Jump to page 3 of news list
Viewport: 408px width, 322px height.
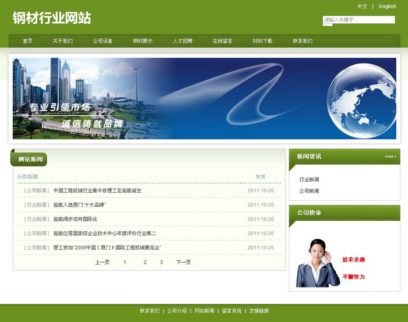(161, 263)
